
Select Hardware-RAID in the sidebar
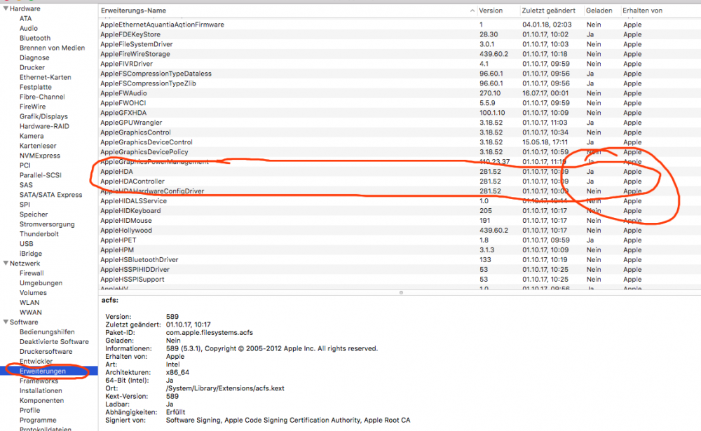pos(44,127)
